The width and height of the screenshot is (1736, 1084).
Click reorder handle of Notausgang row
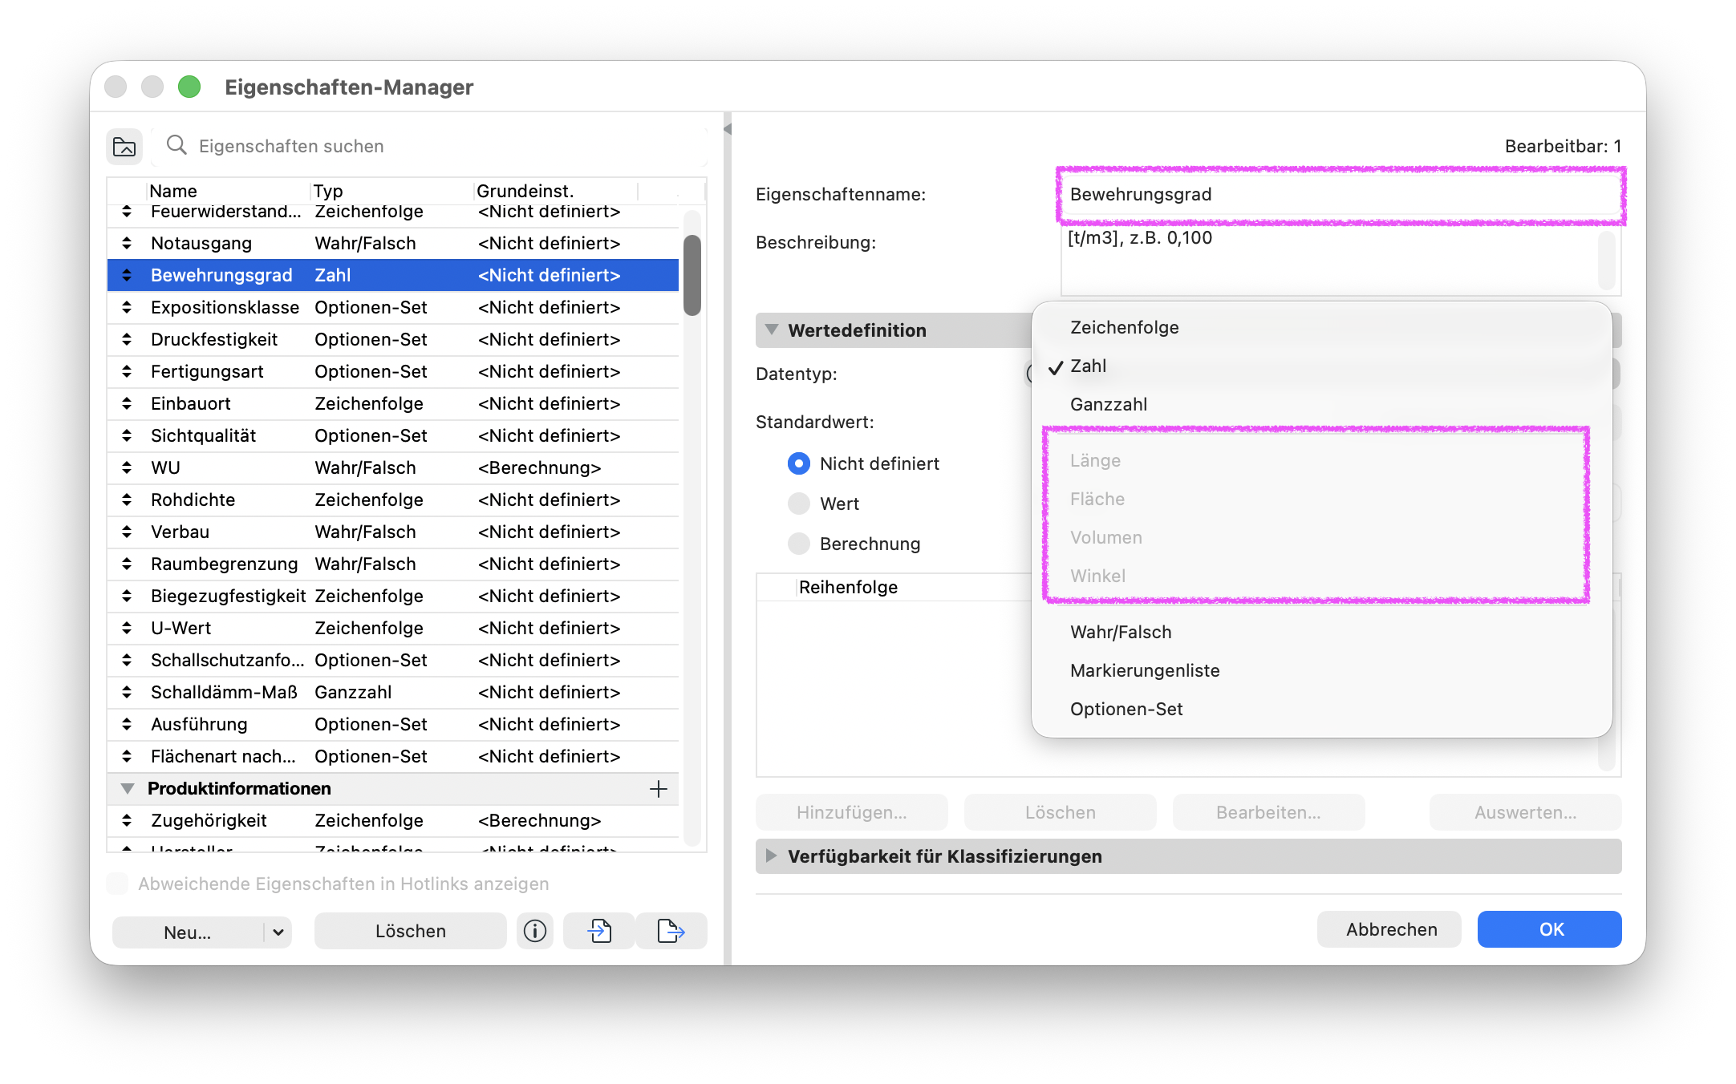point(127,243)
